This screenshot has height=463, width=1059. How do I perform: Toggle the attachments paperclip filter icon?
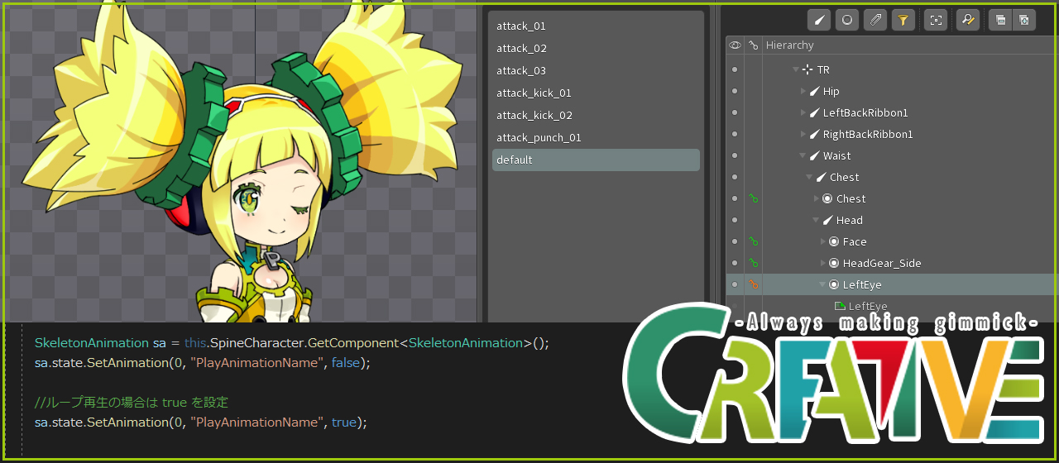pos(875,20)
